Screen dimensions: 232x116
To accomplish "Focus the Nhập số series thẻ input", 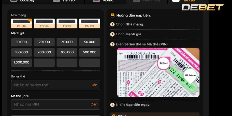I will (49, 85).
